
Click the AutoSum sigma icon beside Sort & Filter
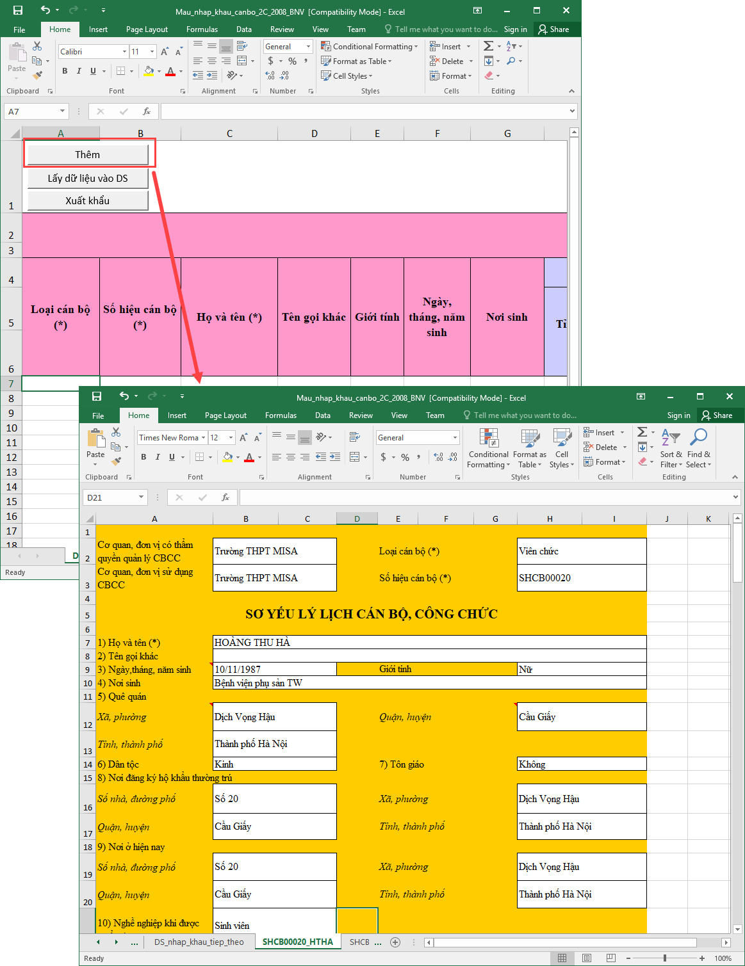tap(643, 432)
